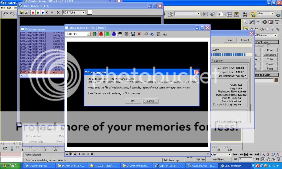The height and width of the screenshot is (169, 282).
Task: Open the named selection sets dropdown
Action: pyautogui.click(x=198, y=13)
